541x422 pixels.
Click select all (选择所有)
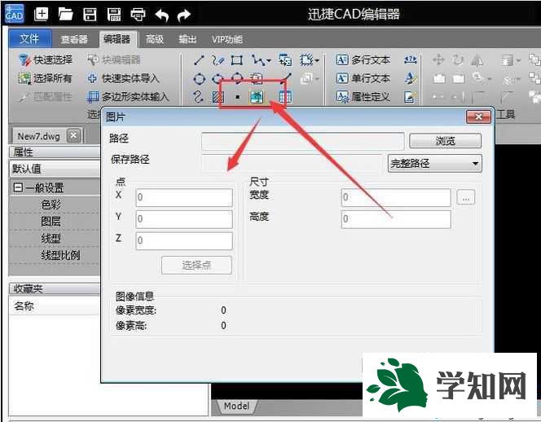pos(45,78)
